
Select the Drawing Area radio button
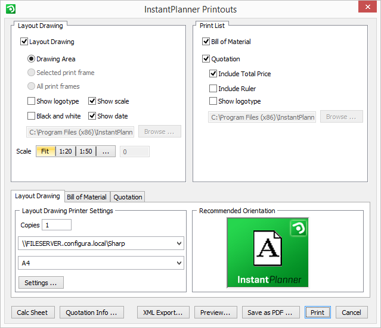[x=31, y=59]
